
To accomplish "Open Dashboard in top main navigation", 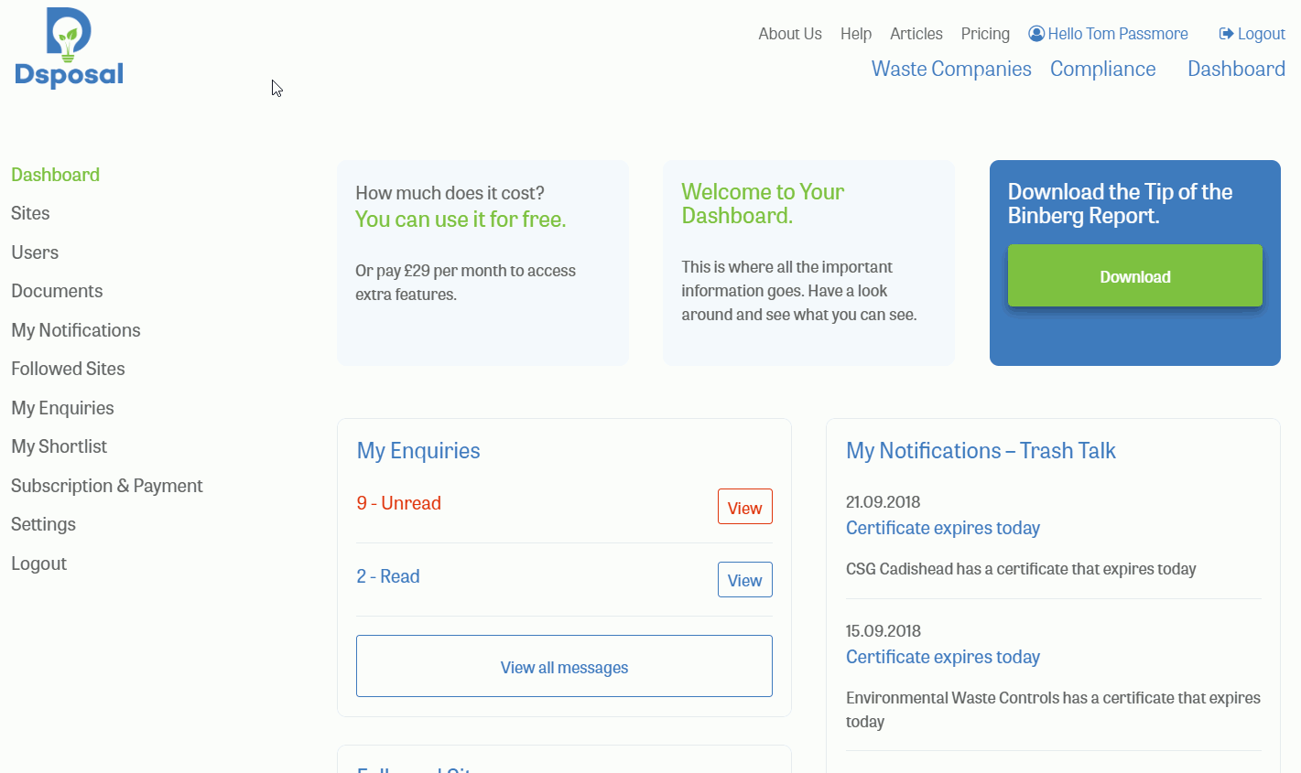I will 1236,69.
